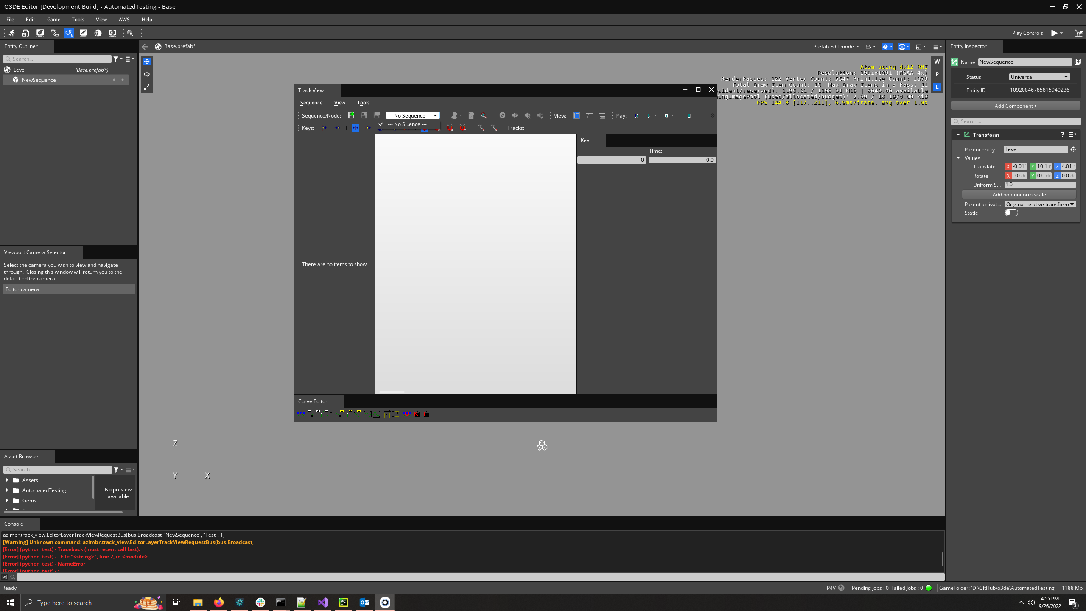Click the magnet snapping icon with F
Viewport: 1086px width, 611px height.
(x=450, y=128)
